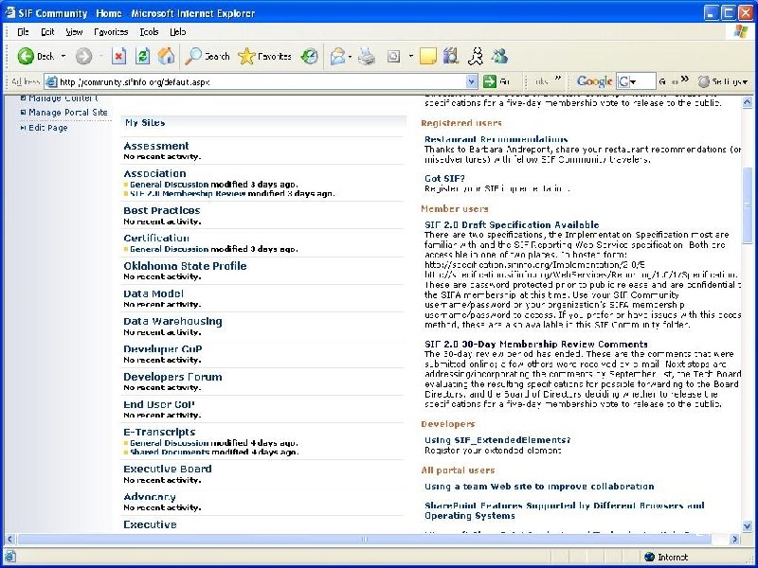Open the Tools menu

pyautogui.click(x=149, y=32)
